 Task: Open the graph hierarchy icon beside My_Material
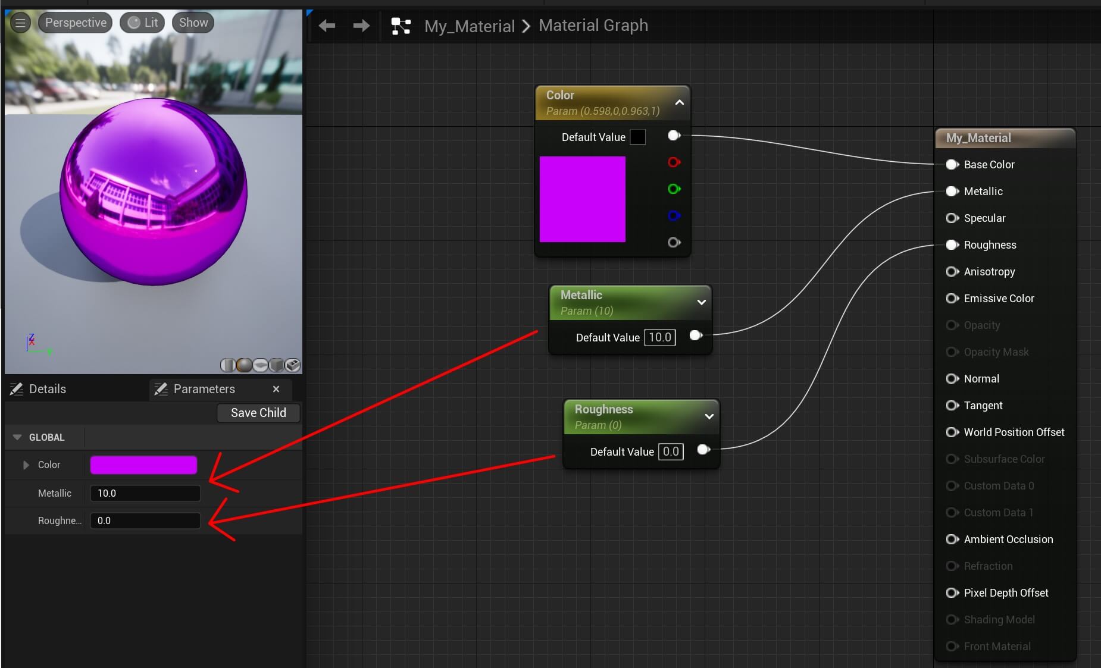pyautogui.click(x=401, y=25)
